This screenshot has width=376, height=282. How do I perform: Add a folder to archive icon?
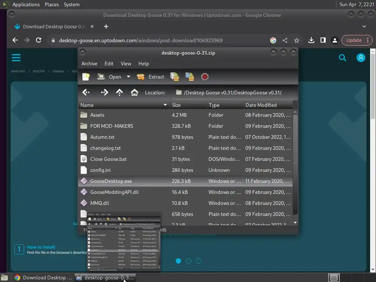coord(190,77)
